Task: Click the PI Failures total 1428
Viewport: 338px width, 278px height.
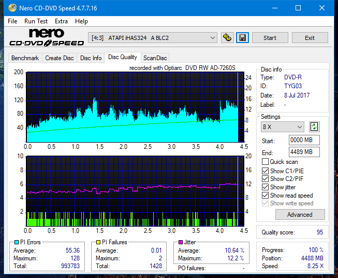Action: (156, 266)
